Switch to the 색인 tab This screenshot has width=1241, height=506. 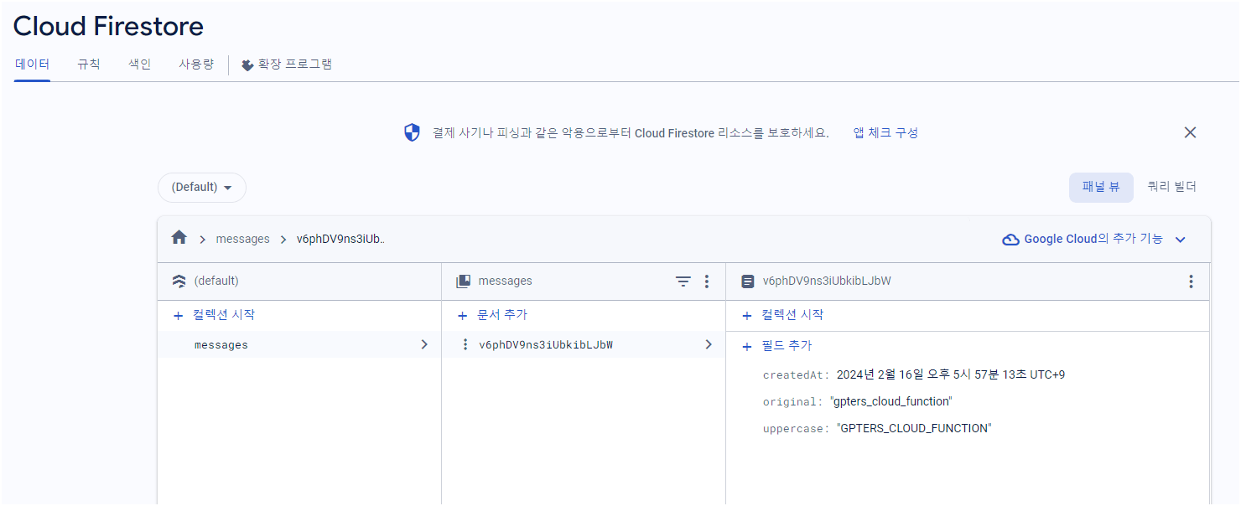click(x=139, y=64)
